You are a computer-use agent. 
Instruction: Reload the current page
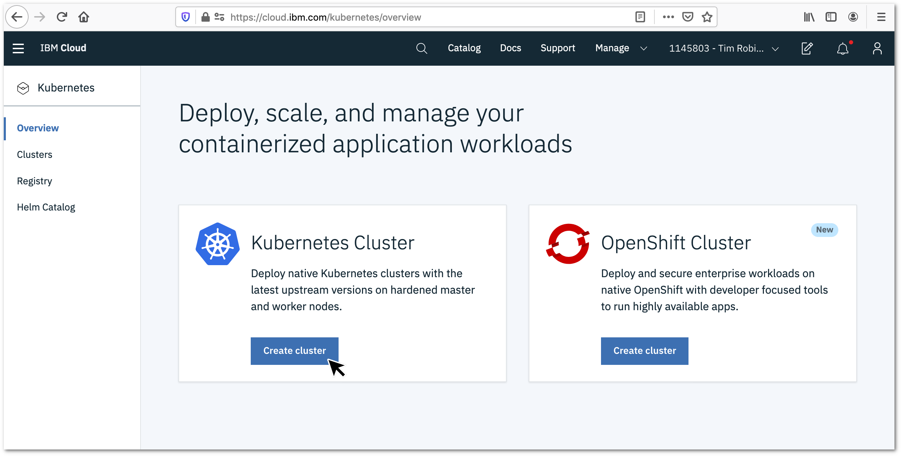pos(62,17)
